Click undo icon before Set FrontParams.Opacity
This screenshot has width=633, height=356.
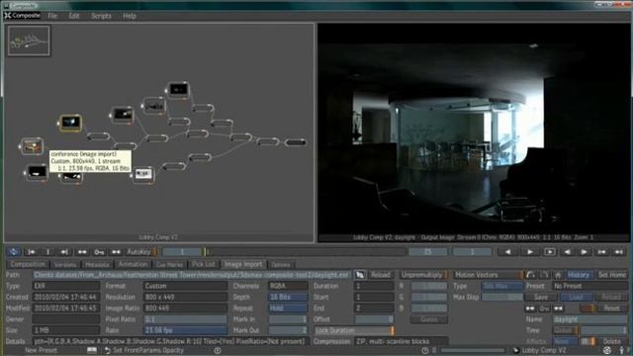pyautogui.click(x=108, y=350)
